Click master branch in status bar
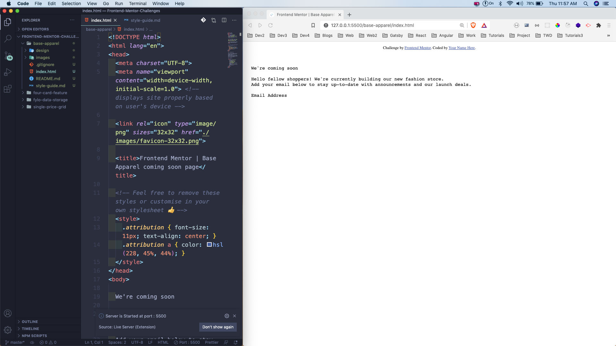This screenshot has height=346, width=616. coord(15,342)
